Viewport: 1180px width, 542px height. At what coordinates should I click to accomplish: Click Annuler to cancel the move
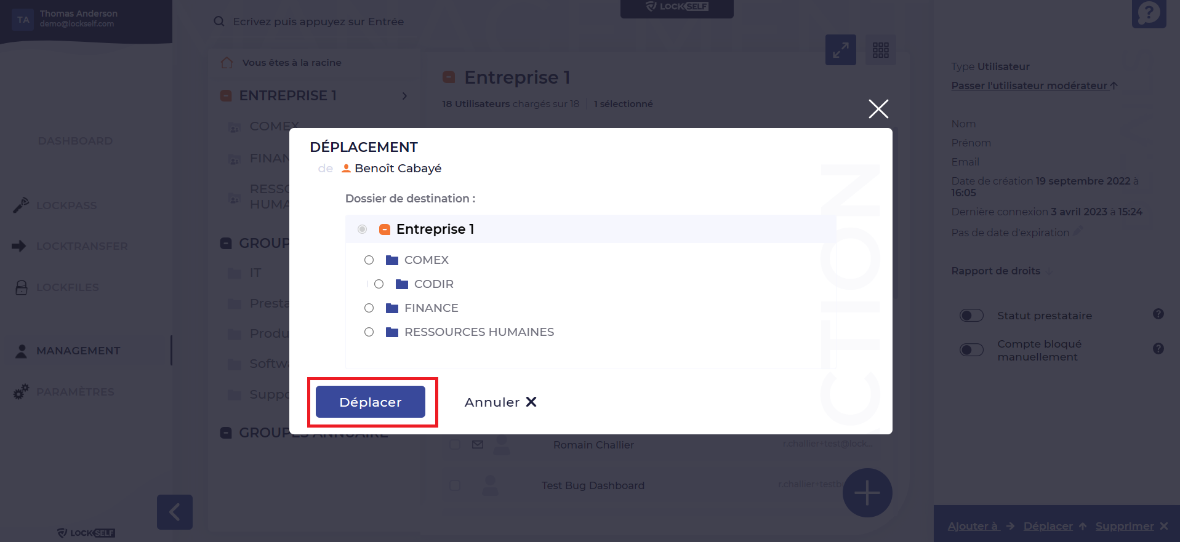tap(500, 402)
